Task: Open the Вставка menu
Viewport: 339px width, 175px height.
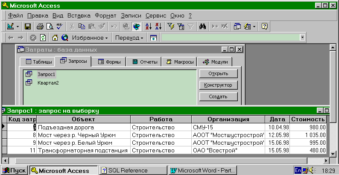Action: click(79, 15)
